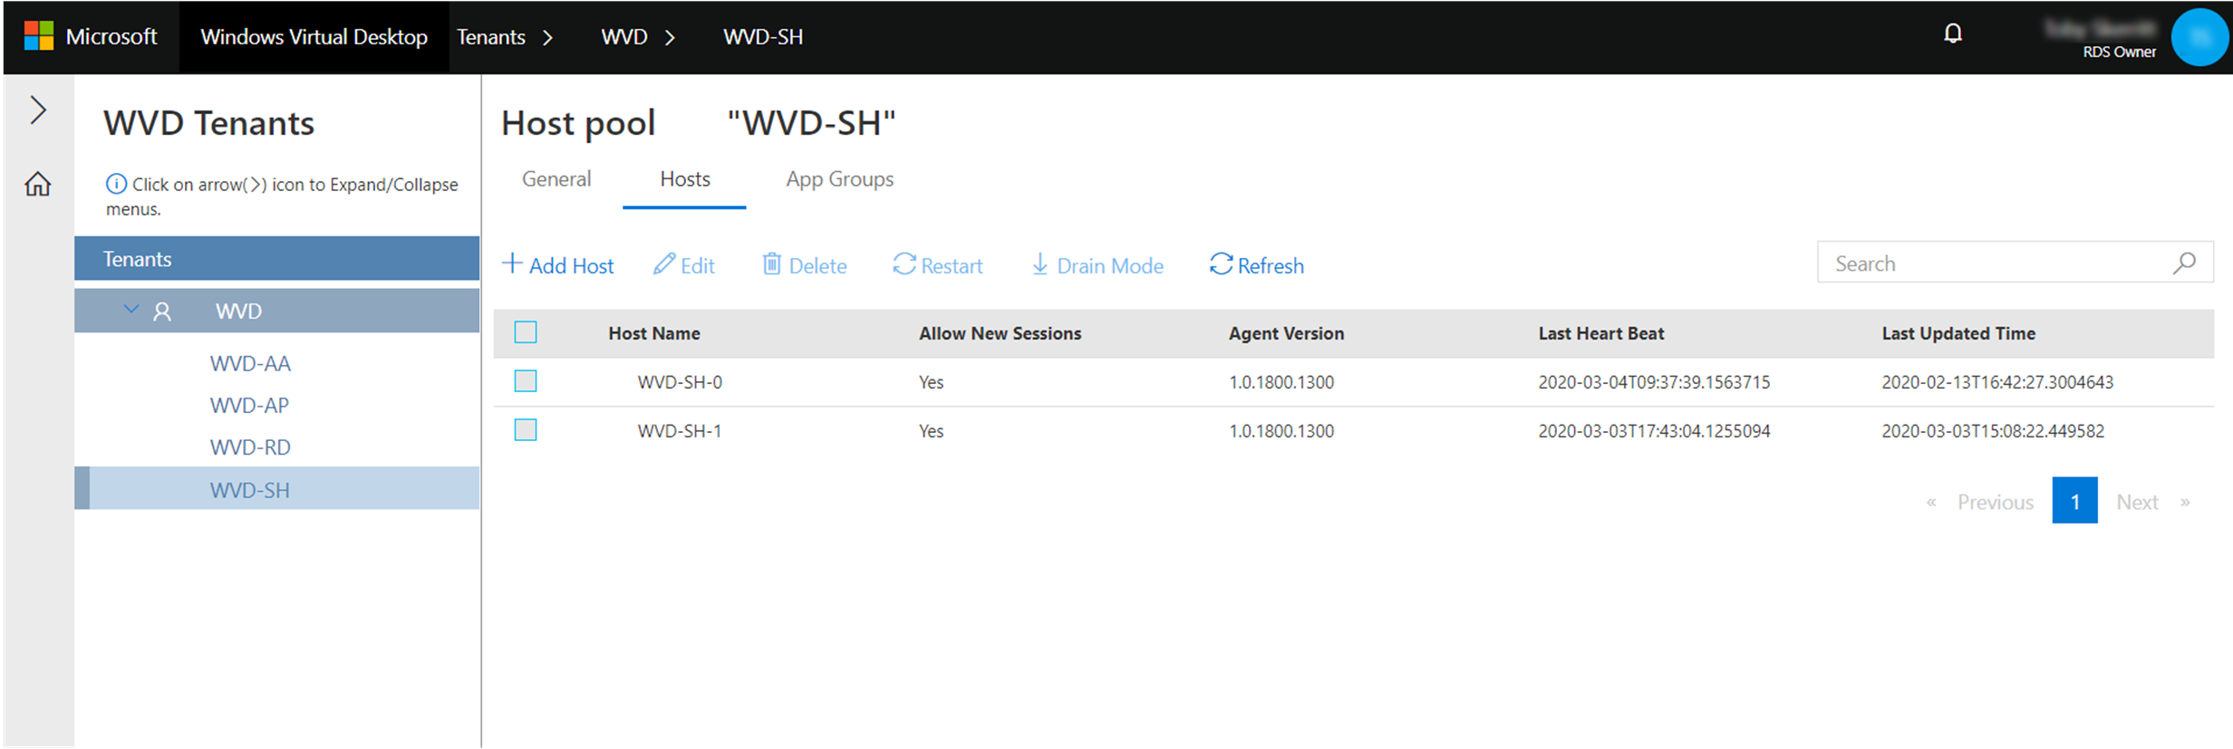Click updated time 2020-03-03T15:08:22.449582

(1993, 431)
